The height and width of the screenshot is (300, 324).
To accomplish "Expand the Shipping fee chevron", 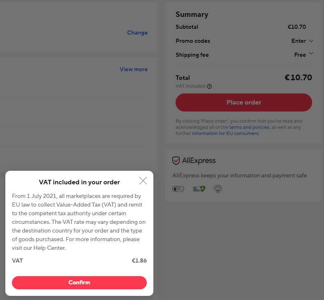I will (x=311, y=53).
